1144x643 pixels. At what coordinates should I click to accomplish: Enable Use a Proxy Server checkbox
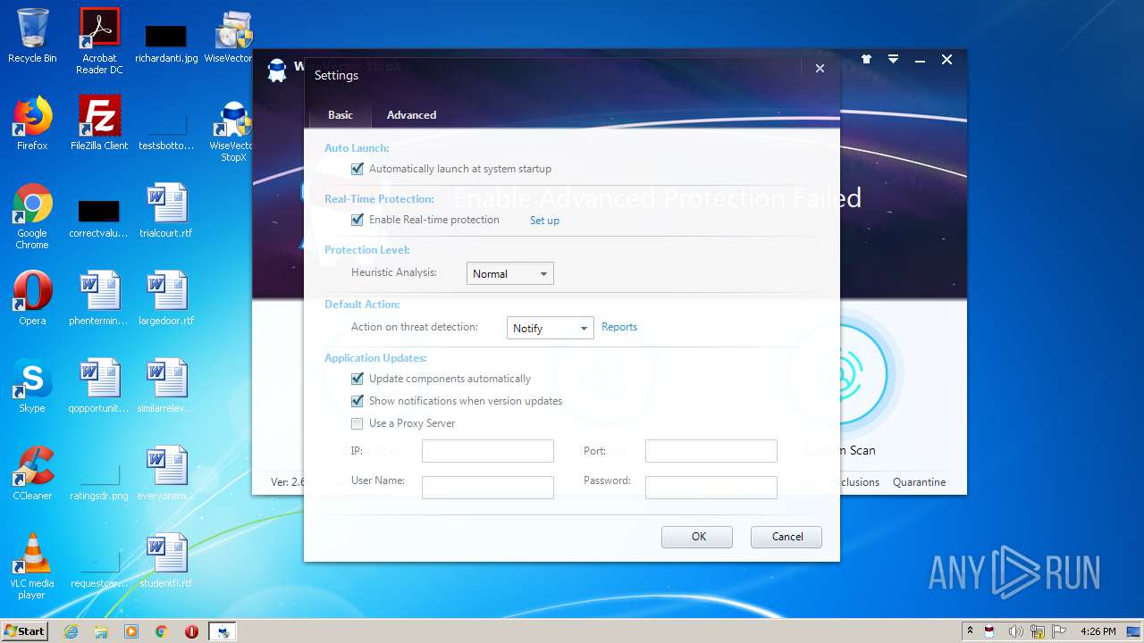click(x=357, y=423)
